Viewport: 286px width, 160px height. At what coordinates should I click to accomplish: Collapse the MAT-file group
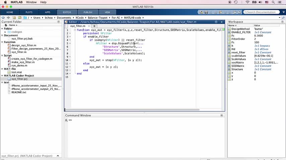[x=2, y=69]
